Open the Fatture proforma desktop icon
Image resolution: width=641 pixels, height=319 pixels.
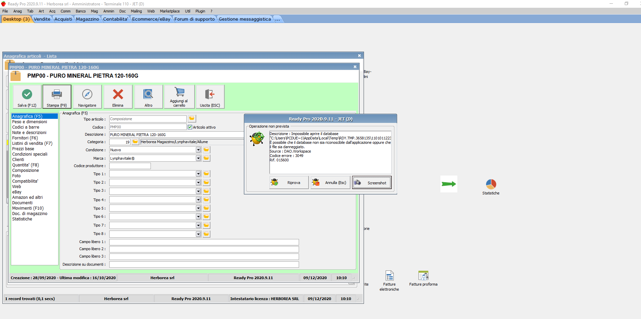(423, 275)
